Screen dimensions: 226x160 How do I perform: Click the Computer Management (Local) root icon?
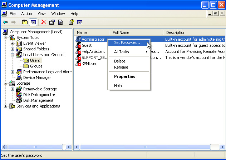coord(5,32)
